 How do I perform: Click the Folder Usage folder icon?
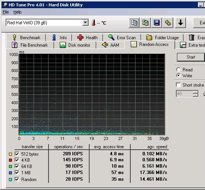[x=149, y=37]
